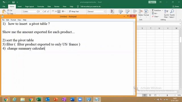The image size is (182, 102).
Task: Click the Cut scissors button in Excel's ribbon
Action: (10, 10)
